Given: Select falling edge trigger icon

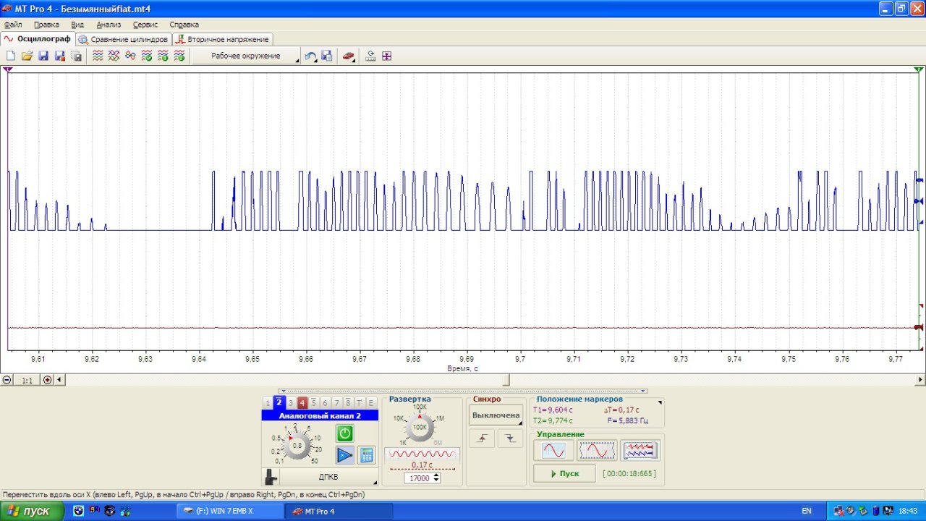Looking at the screenshot, I should pos(509,439).
